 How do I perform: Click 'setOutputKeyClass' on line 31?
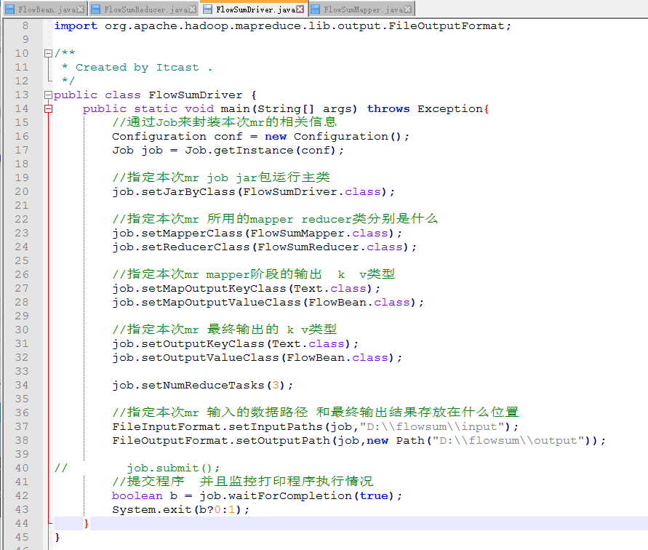click(202, 343)
